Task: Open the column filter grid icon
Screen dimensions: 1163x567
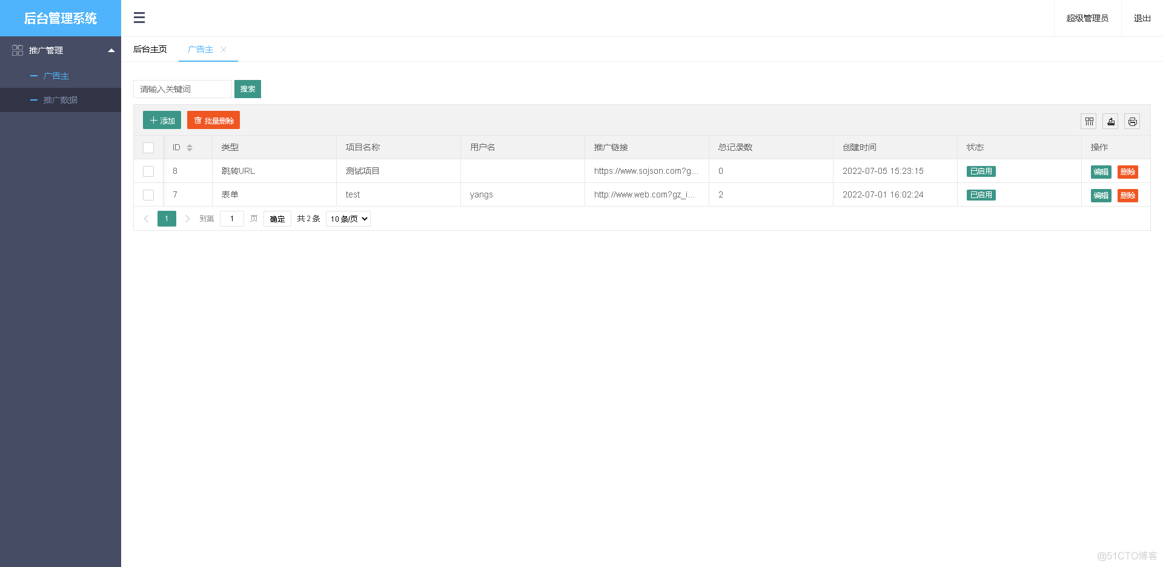Action: (x=1089, y=121)
